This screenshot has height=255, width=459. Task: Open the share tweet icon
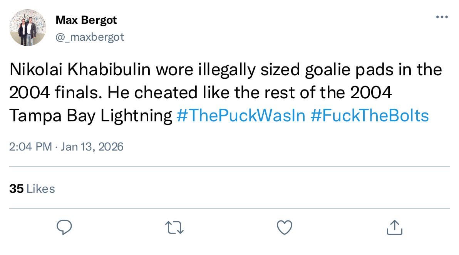[x=394, y=227]
